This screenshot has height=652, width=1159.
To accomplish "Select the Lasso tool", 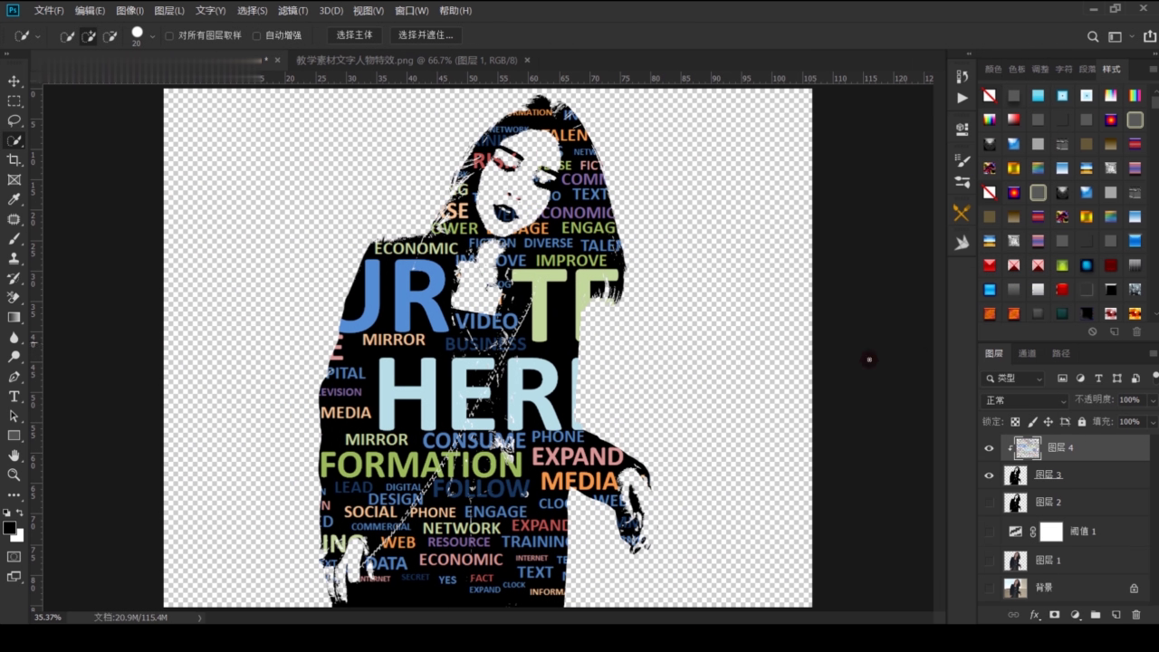I will [14, 120].
